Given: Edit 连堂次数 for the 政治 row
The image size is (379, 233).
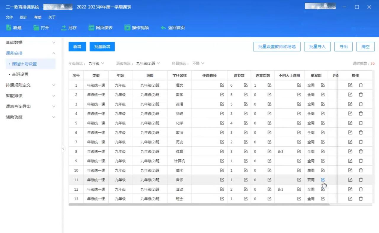Looking at the screenshot, I should point(269,132).
